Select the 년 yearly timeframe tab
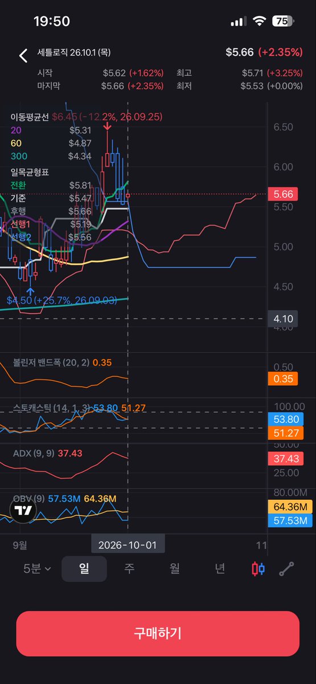Screen dimensions: 316x684 (x=220, y=568)
